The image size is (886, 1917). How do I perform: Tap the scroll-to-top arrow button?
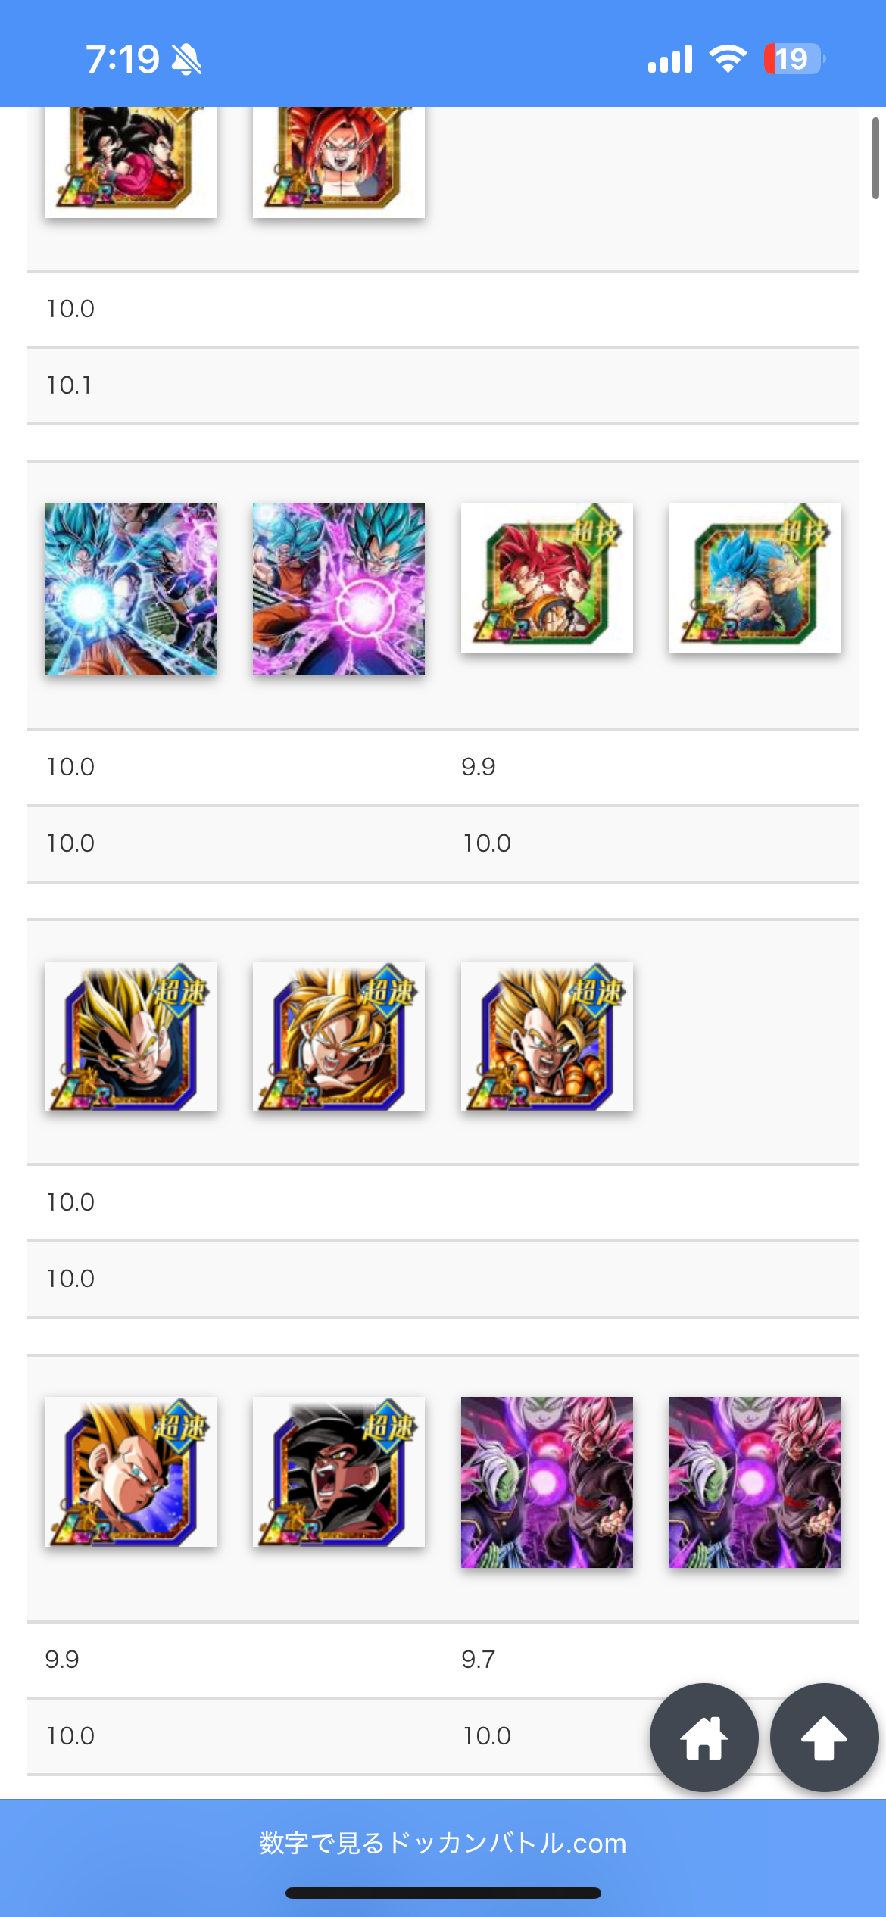[x=824, y=1737]
